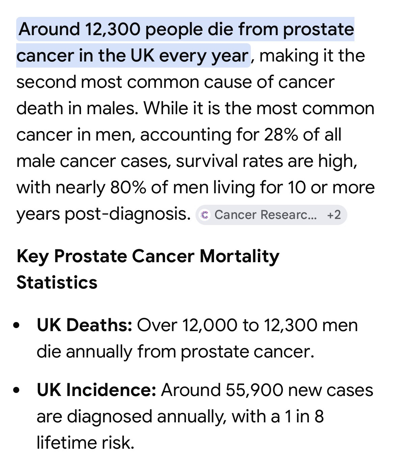Tap line "die annually from prostate cancer."

[x=176, y=352]
